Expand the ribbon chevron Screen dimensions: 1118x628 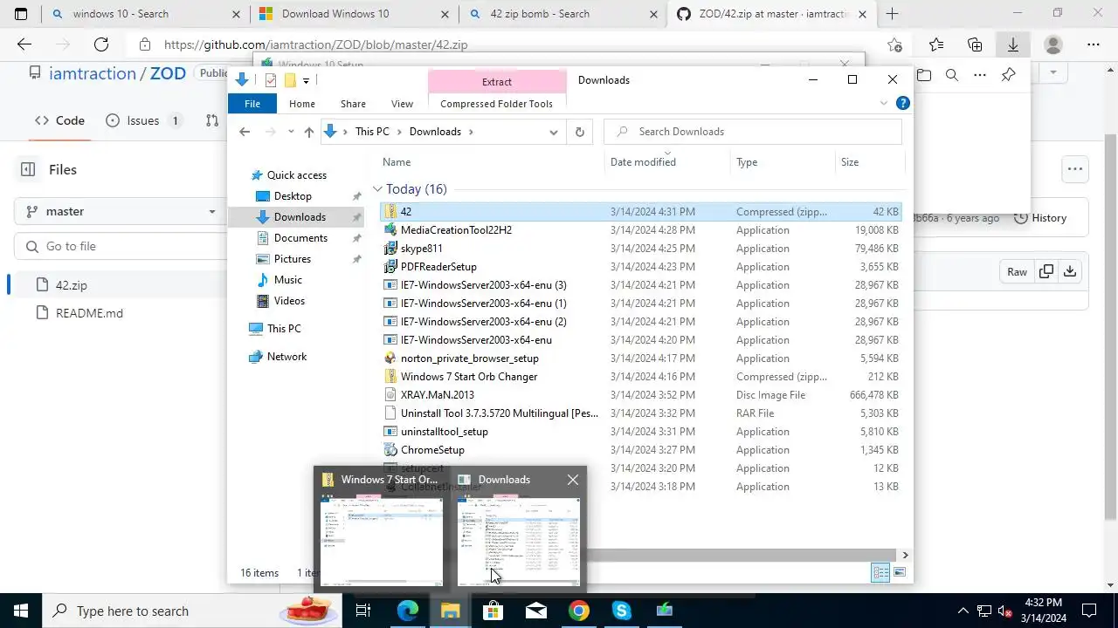point(884,103)
